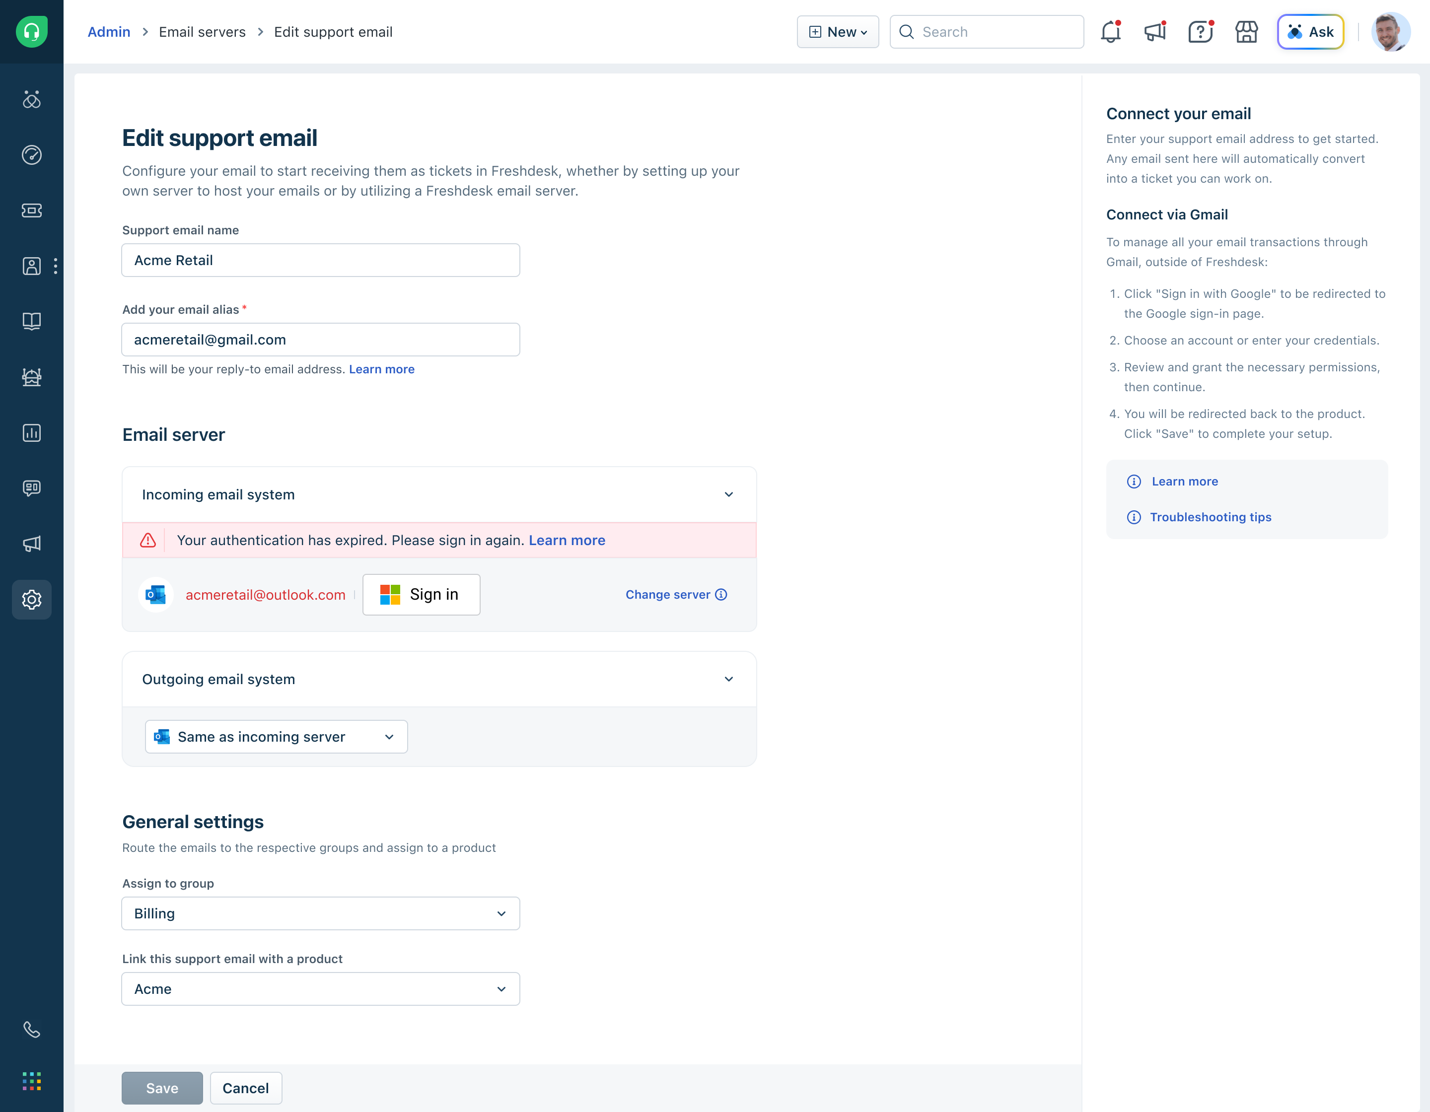Image resolution: width=1430 pixels, height=1112 pixels.
Task: Open the Tickets icon in sidebar
Action: (31, 210)
